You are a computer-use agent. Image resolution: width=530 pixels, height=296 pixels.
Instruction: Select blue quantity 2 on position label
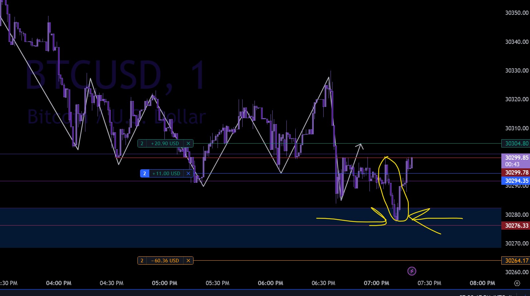click(x=144, y=174)
